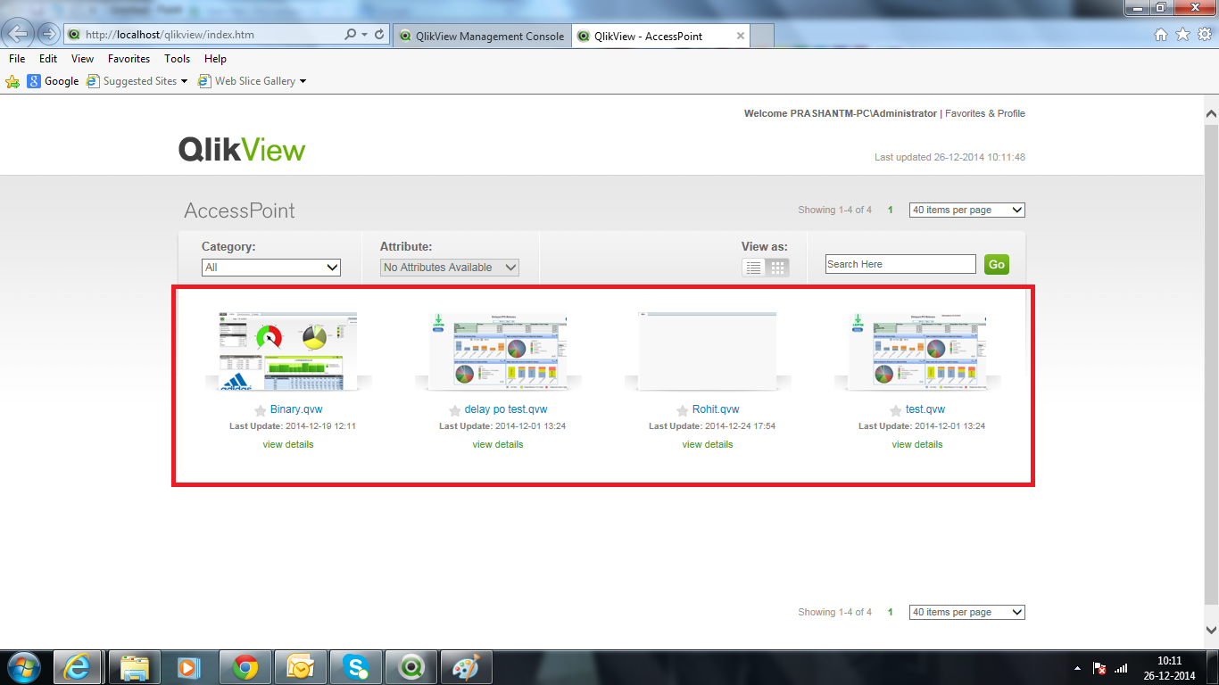Screen dimensions: 1219x685
Task: Refresh the page with the reload icon
Action: [380, 35]
